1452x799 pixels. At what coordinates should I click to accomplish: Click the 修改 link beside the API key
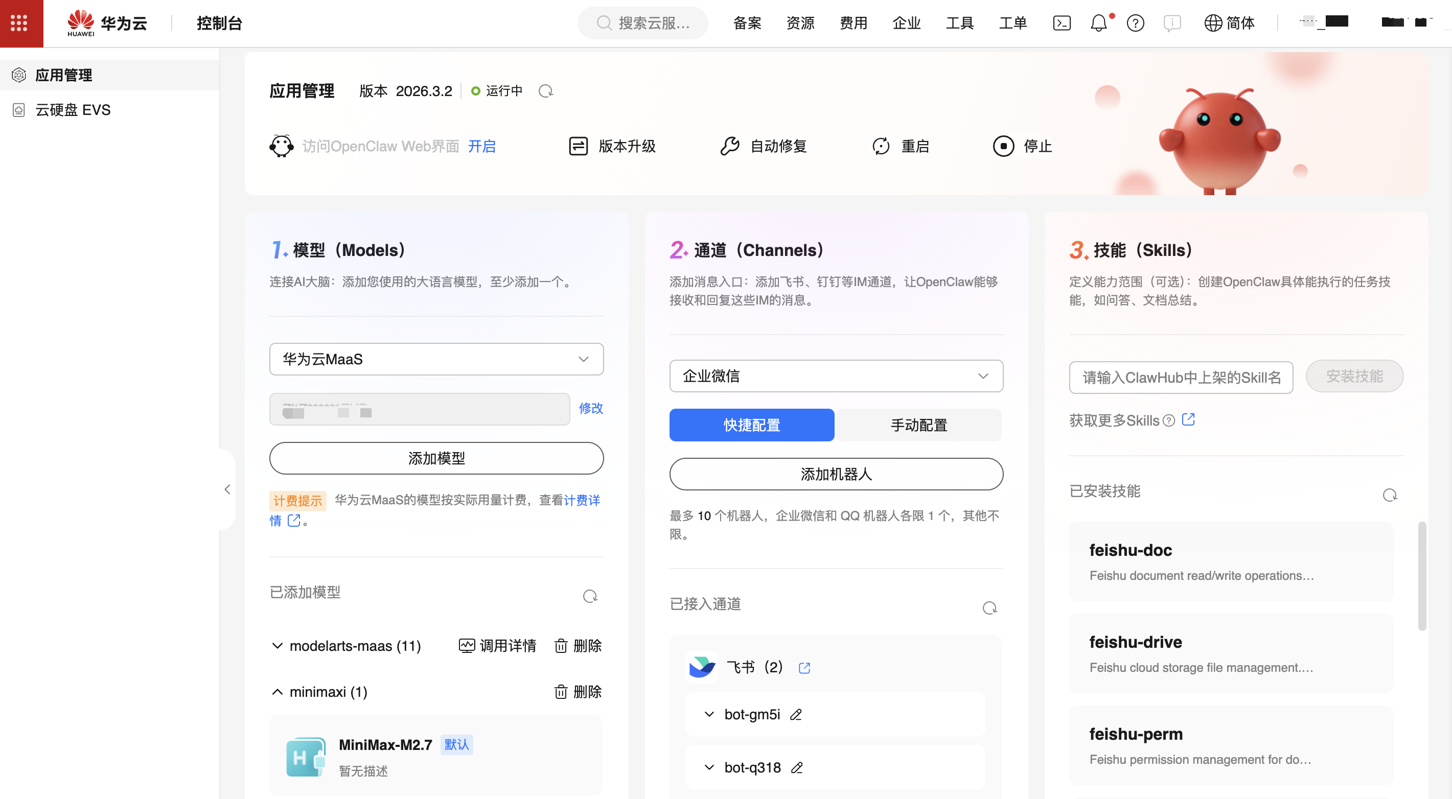(591, 408)
